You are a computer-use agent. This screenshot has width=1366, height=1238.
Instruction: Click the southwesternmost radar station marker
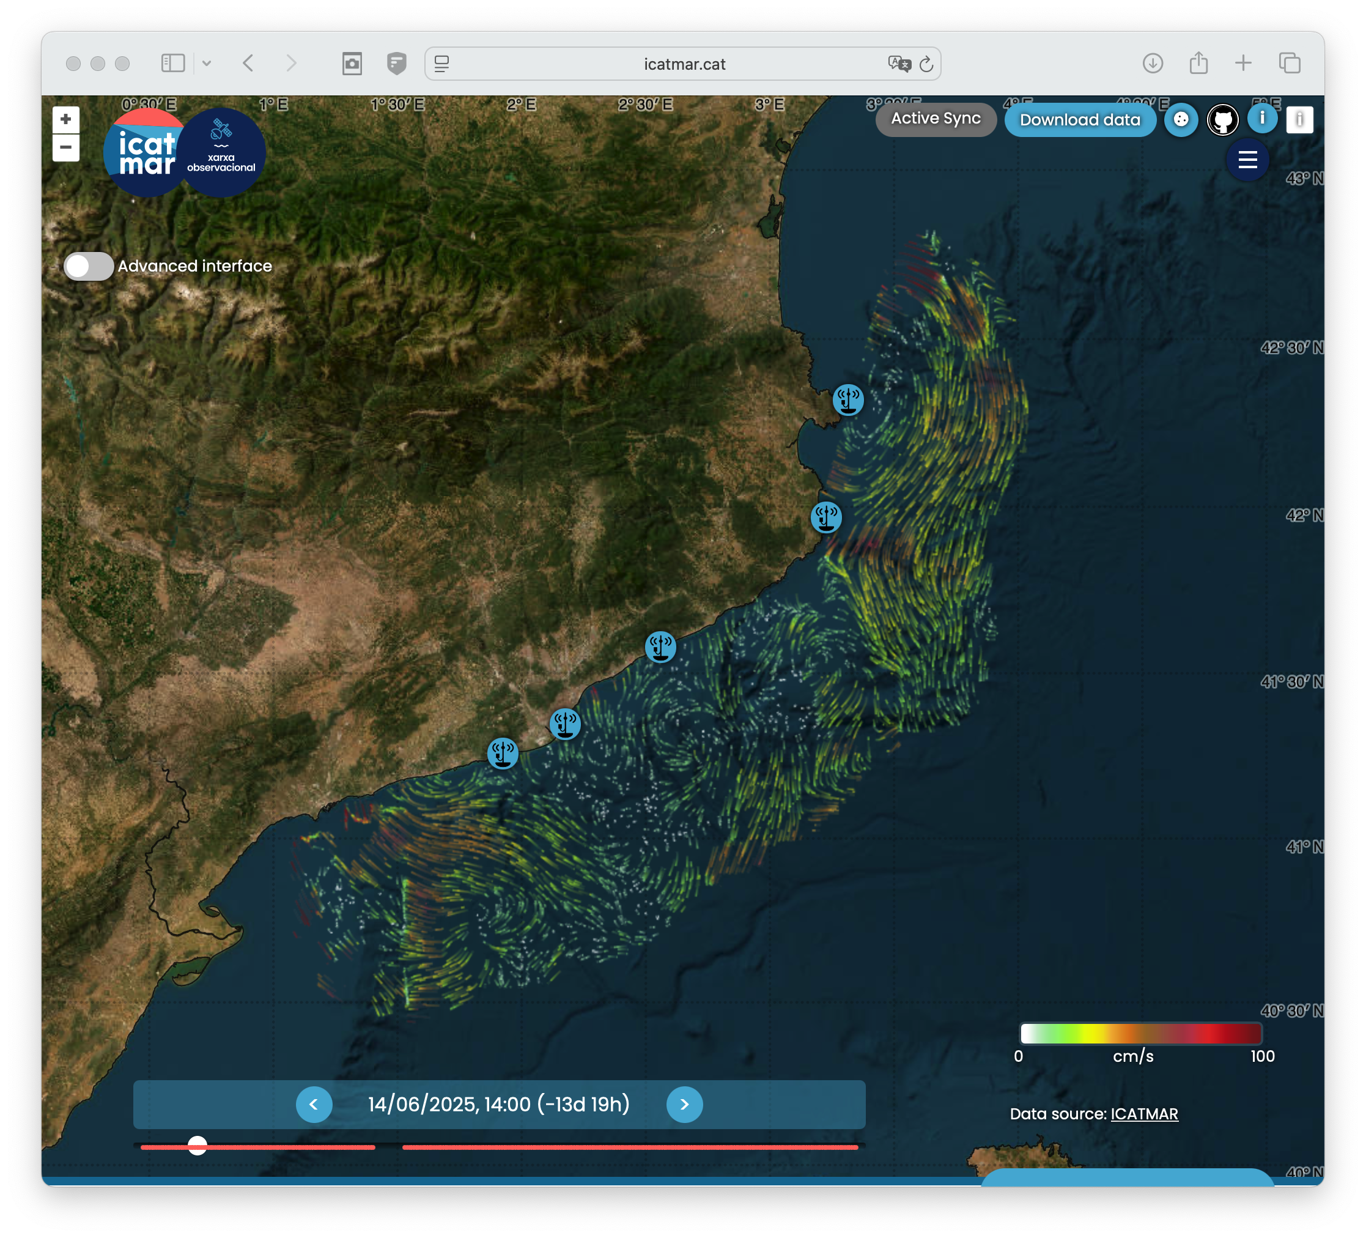[503, 753]
